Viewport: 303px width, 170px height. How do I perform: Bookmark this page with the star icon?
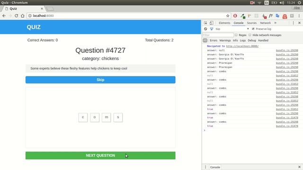(228, 16)
